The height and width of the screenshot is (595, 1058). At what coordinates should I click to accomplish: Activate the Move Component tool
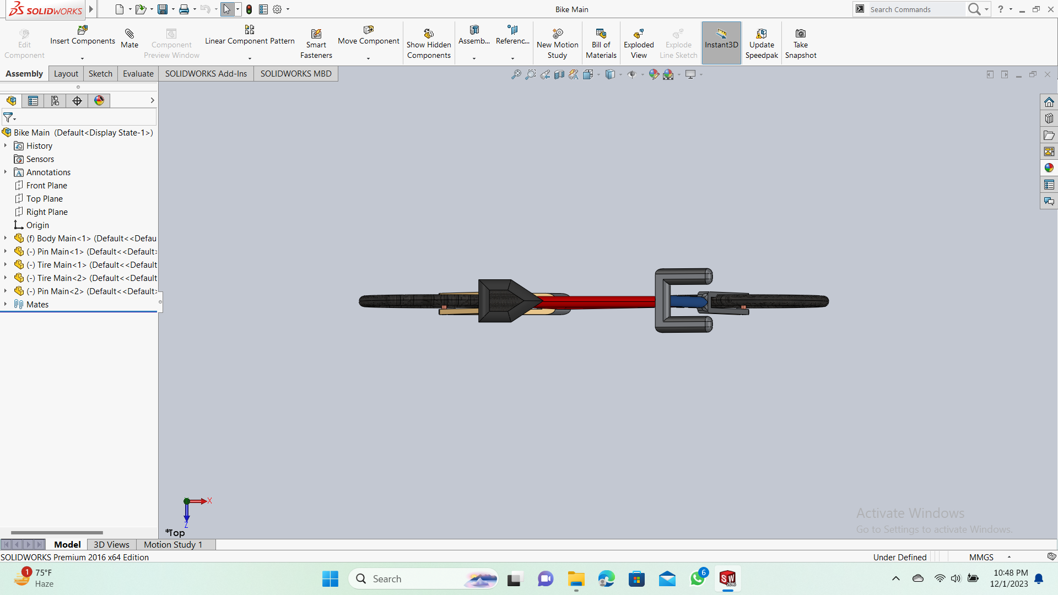368,35
